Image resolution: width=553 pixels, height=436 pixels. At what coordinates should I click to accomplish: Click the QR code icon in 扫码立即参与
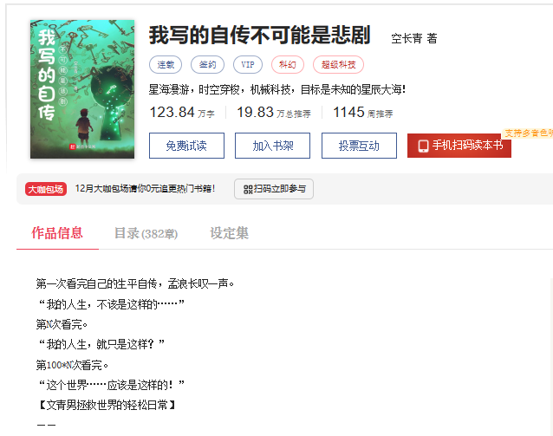tap(248, 190)
